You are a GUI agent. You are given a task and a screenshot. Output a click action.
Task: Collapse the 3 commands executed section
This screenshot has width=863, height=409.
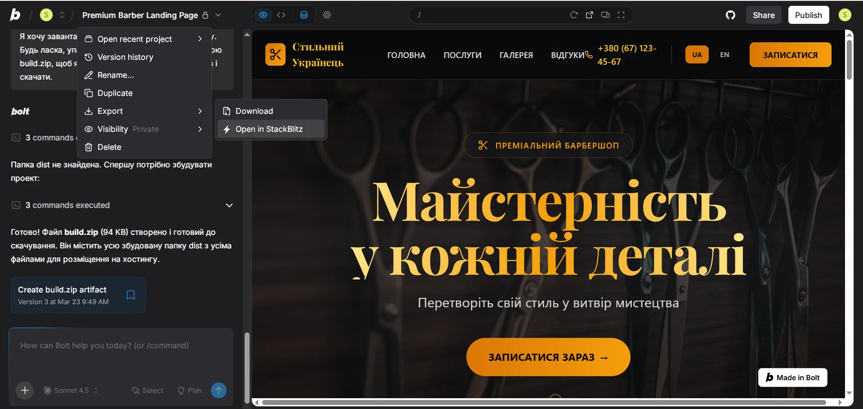(x=229, y=205)
